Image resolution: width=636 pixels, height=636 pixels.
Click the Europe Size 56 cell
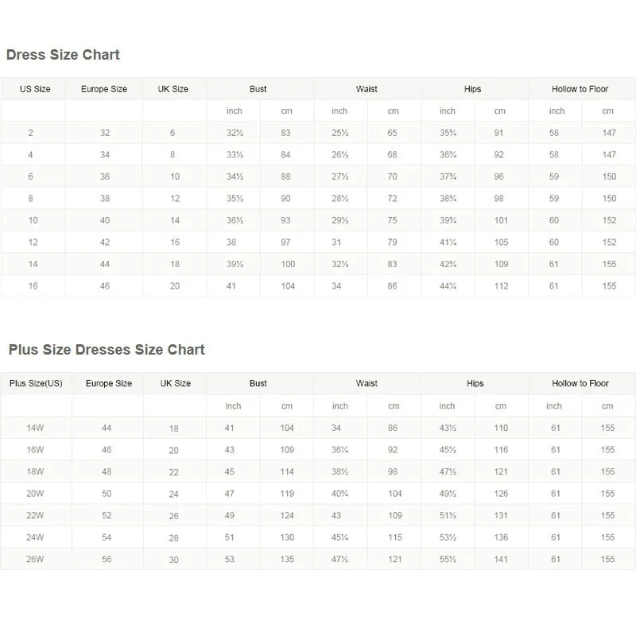click(x=107, y=560)
